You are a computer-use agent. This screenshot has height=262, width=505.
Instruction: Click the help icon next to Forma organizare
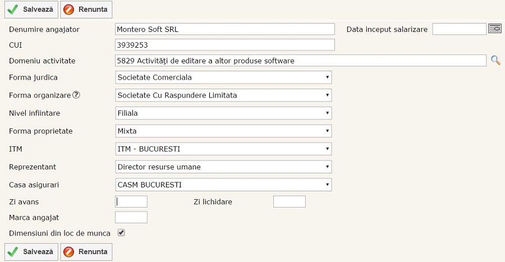76,95
